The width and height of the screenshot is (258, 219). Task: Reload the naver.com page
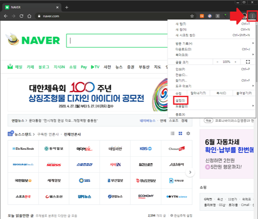click(21, 16)
